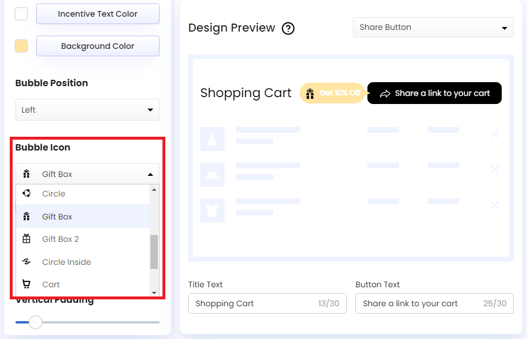This screenshot has width=527, height=339.
Task: Open the Design Preview help question mark
Action: click(288, 28)
